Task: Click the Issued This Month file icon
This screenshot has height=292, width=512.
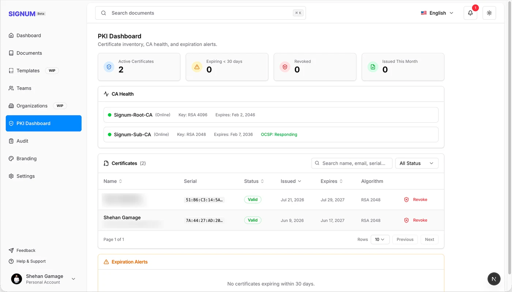Action: click(x=373, y=67)
